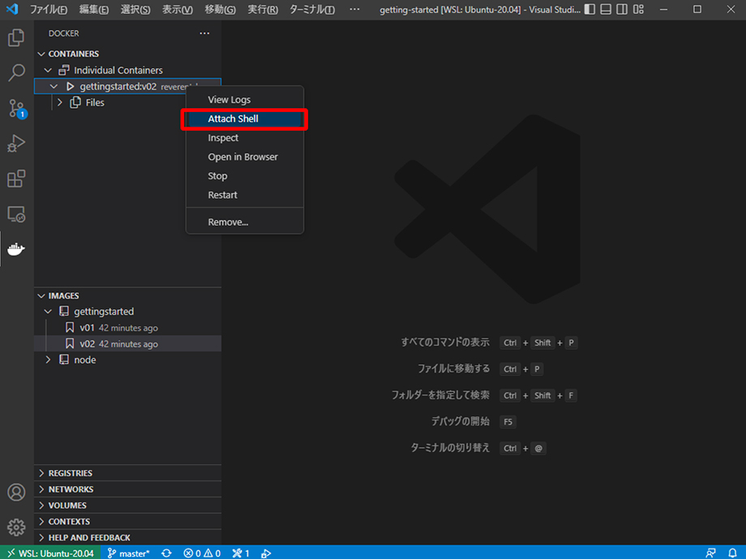Open the Manage gear icon
Screen dimensions: 746x560
coord(16,528)
